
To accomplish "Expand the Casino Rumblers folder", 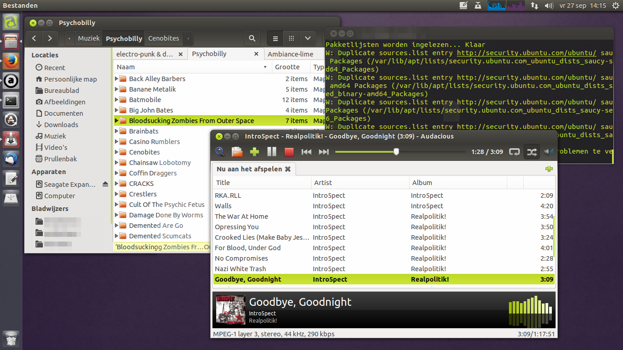I will pyautogui.click(x=116, y=142).
